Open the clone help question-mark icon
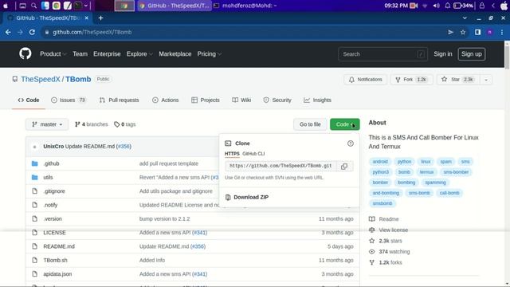 [x=351, y=143]
